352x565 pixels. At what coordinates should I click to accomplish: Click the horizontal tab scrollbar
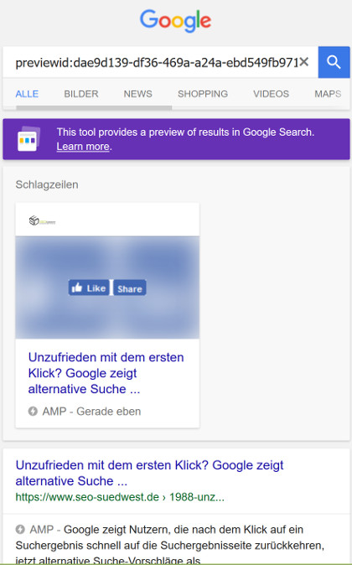pyautogui.click(x=94, y=107)
